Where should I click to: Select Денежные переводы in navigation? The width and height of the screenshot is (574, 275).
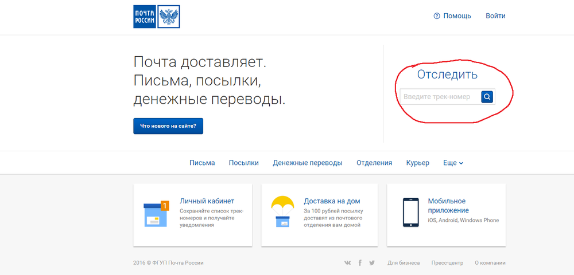(308, 163)
